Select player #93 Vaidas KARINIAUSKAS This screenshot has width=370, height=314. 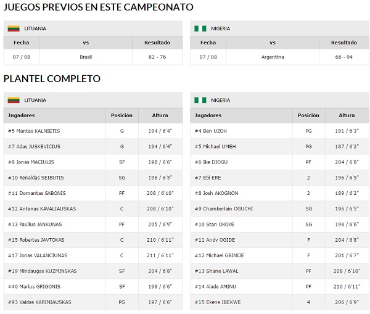(x=39, y=302)
